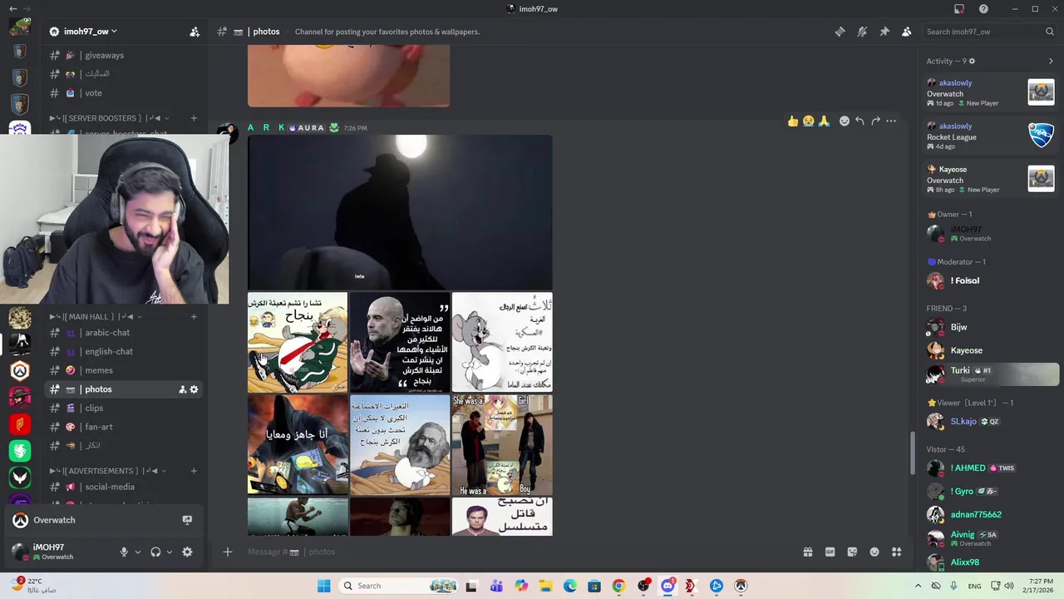Toggle the microphone mute button

click(124, 552)
